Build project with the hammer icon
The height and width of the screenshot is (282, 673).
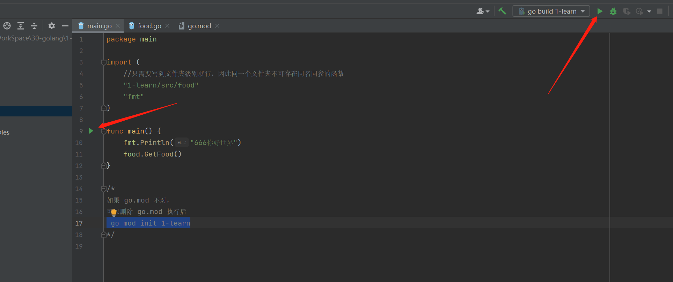coord(502,11)
